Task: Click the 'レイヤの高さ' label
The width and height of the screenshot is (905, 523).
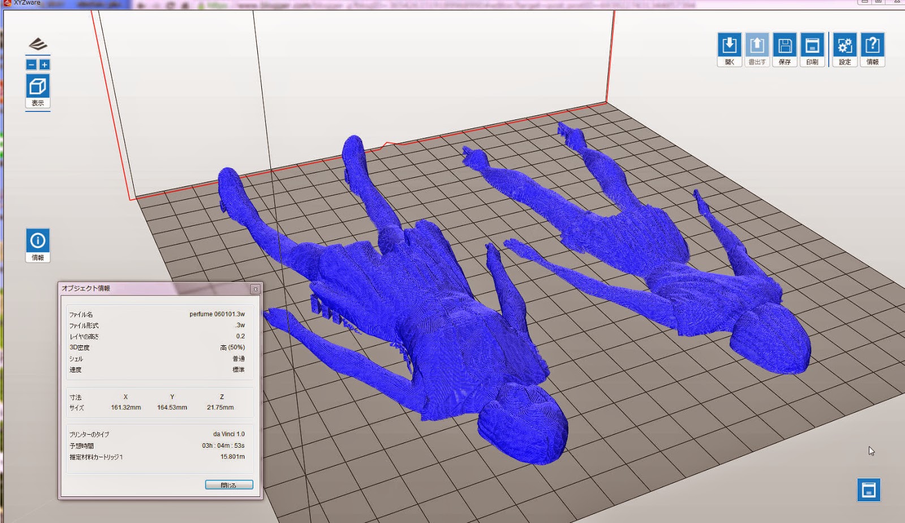Action: 84,337
